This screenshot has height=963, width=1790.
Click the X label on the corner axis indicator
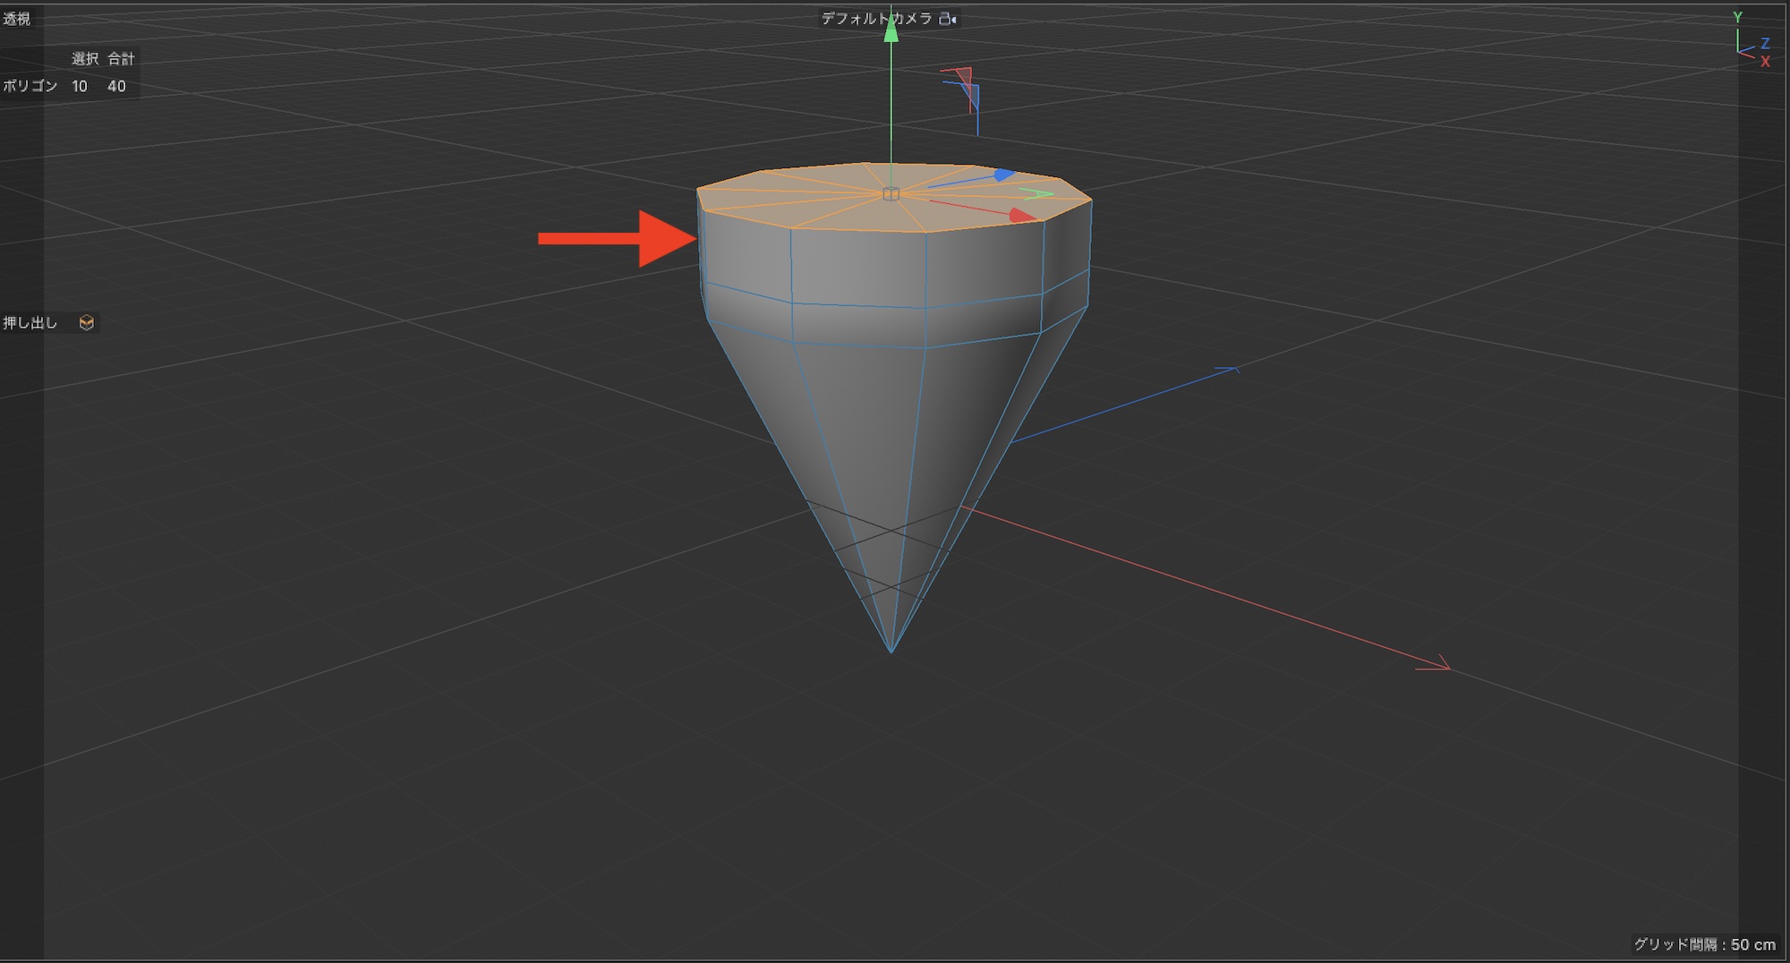coord(1765,62)
